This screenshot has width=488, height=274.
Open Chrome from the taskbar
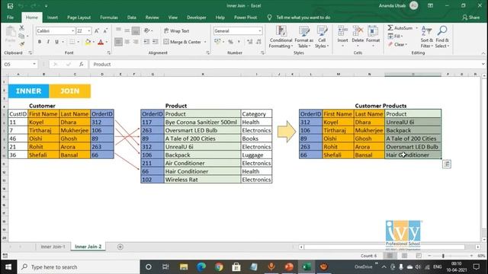219,267
